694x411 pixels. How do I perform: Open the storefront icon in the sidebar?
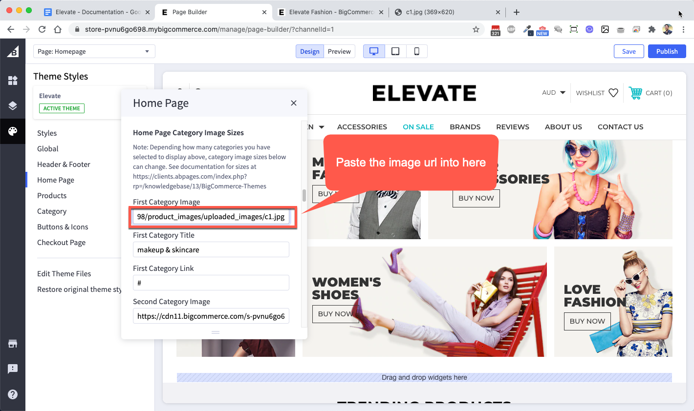tap(13, 344)
